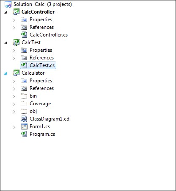
Task: Click the CalcTest test project icon
Action: 16,42
